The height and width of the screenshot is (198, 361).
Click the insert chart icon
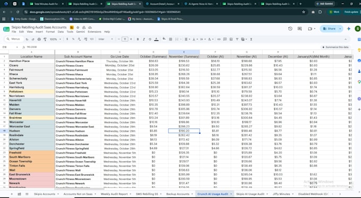[x=231, y=39]
